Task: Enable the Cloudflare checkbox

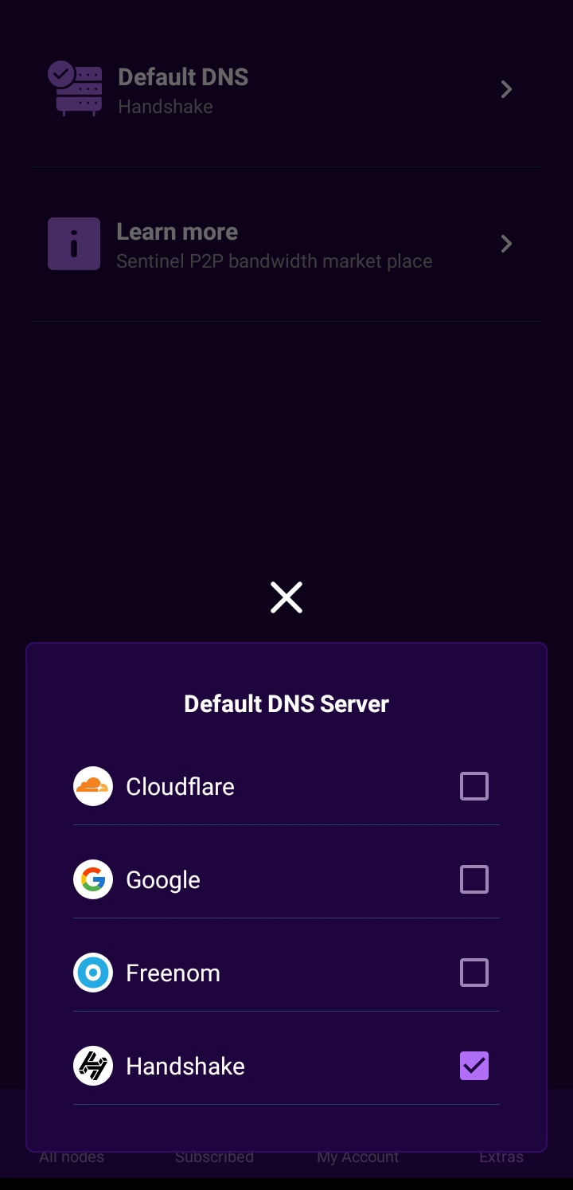Action: coord(474,786)
